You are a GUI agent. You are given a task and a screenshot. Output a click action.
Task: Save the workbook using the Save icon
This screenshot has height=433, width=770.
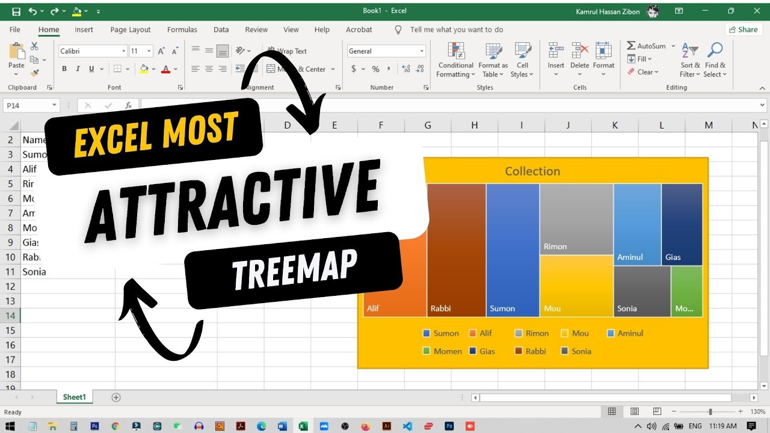coord(16,11)
